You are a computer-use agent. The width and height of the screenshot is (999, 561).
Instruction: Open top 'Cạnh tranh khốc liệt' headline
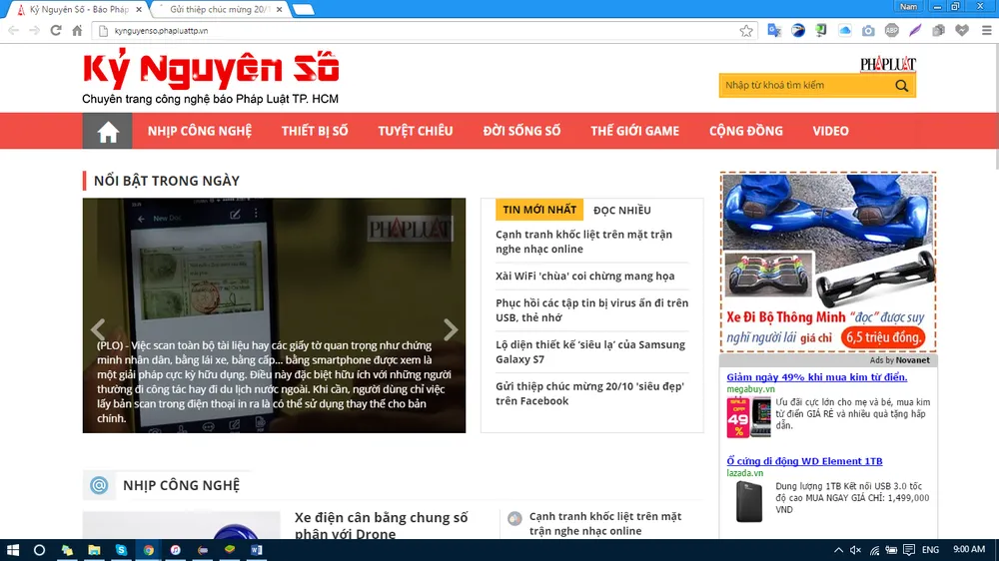point(583,242)
